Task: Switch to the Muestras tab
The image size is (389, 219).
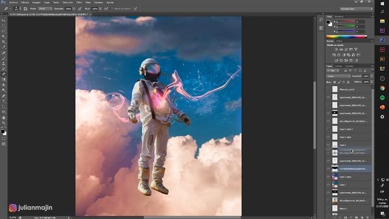Action: [339, 16]
